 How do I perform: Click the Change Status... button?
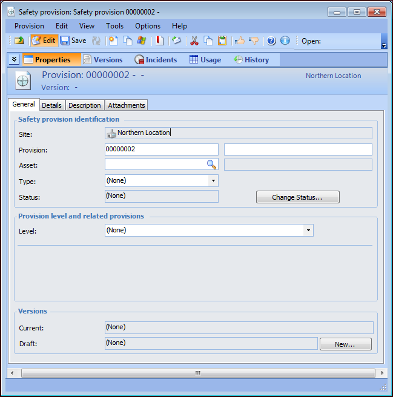(x=298, y=197)
